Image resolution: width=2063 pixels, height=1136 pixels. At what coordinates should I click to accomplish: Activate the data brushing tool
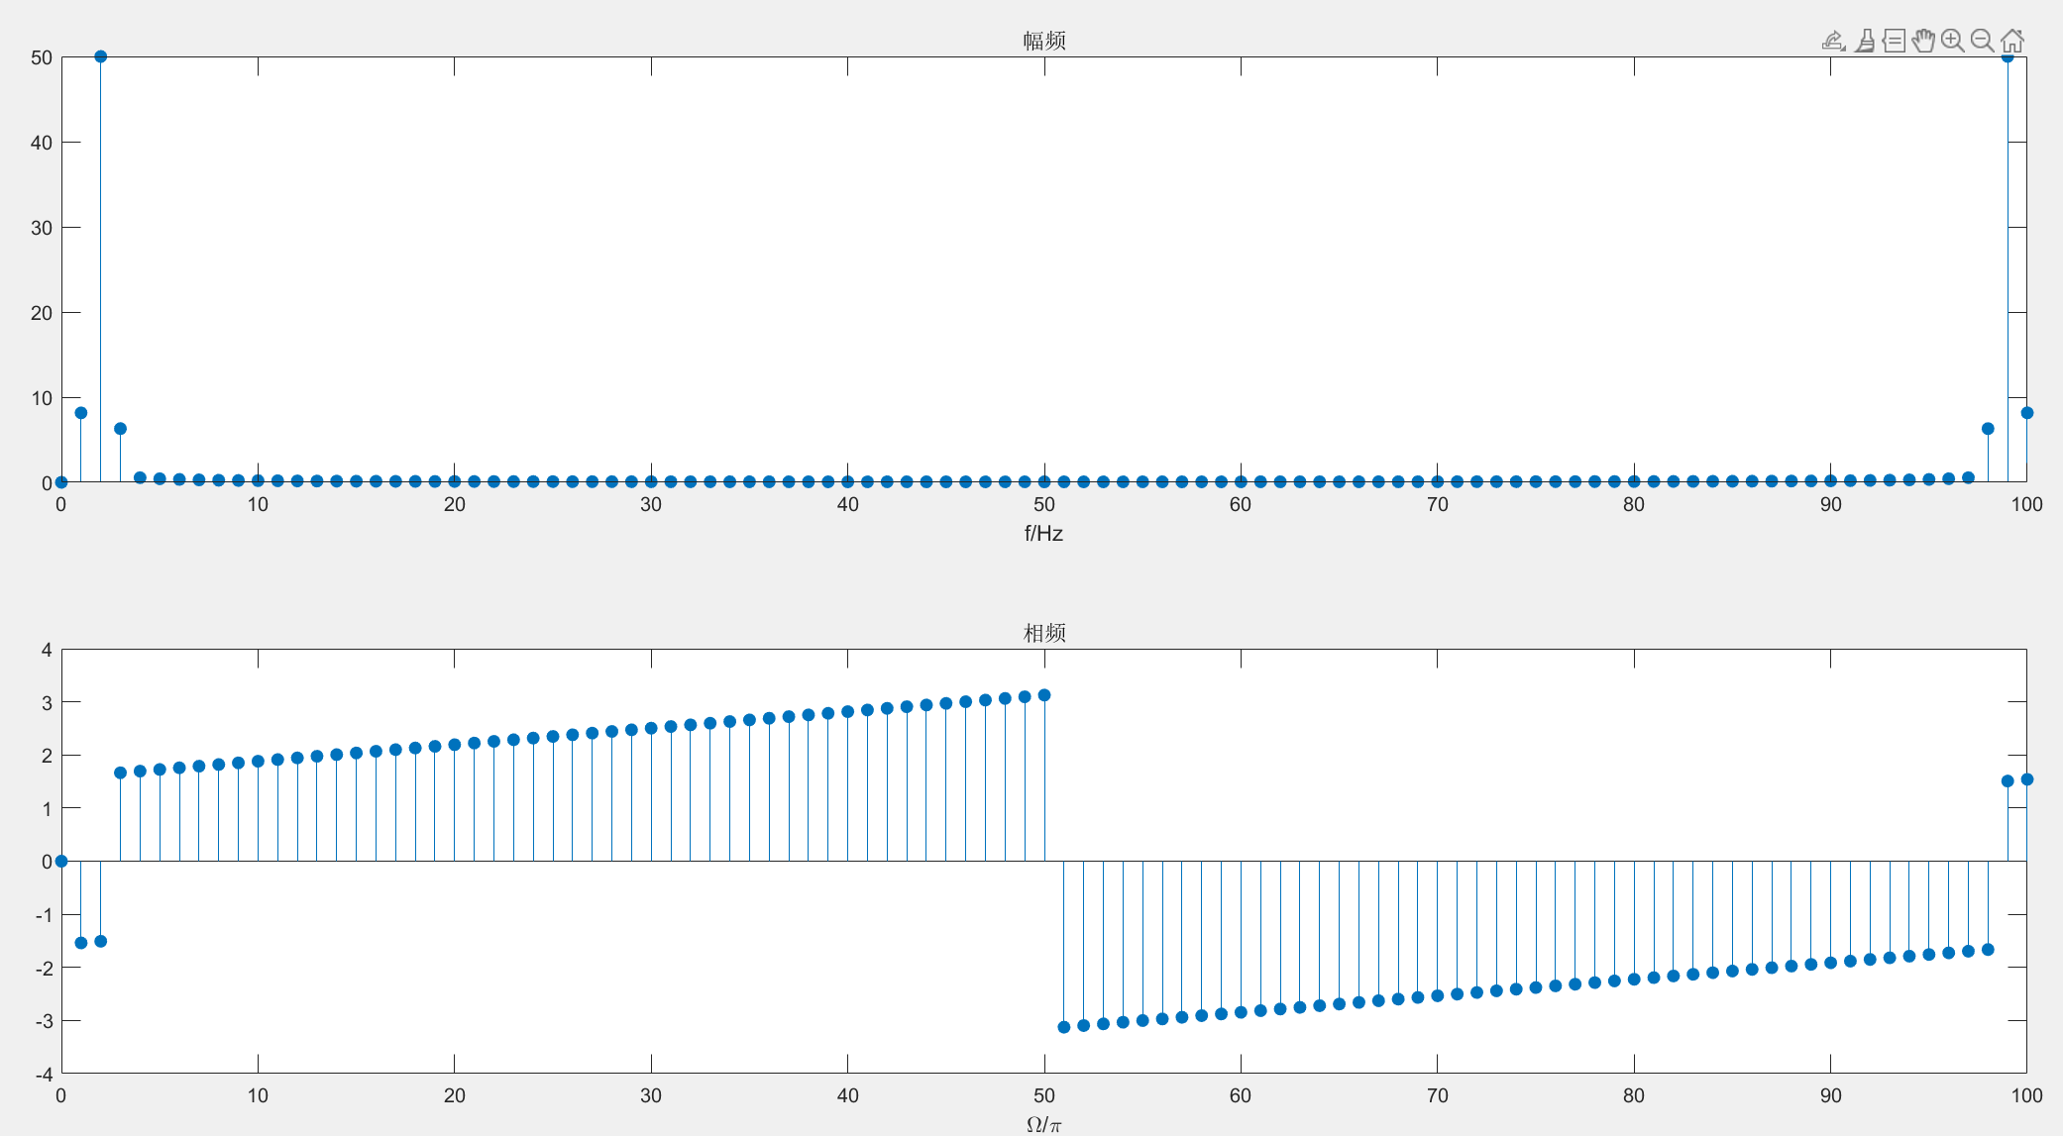(1864, 41)
